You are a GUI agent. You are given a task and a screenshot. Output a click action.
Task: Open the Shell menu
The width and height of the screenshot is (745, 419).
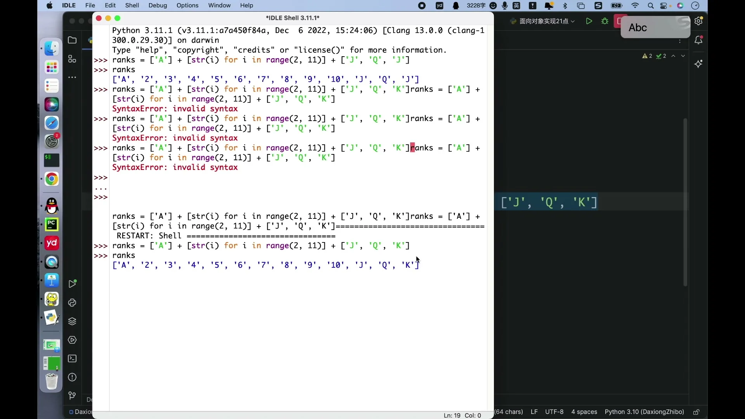132,5
